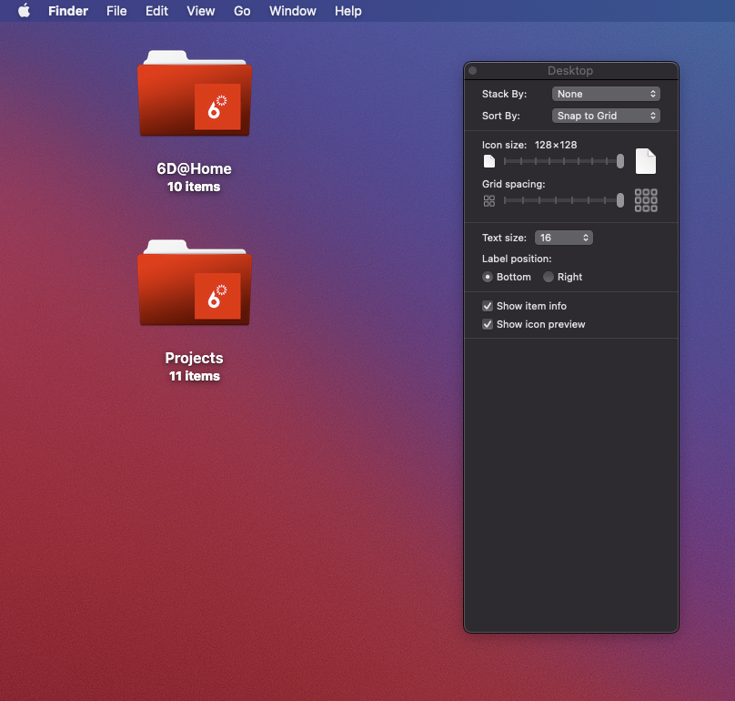Click tight grid icon beside grid spacing slider
The height and width of the screenshot is (701, 735).
point(488,201)
